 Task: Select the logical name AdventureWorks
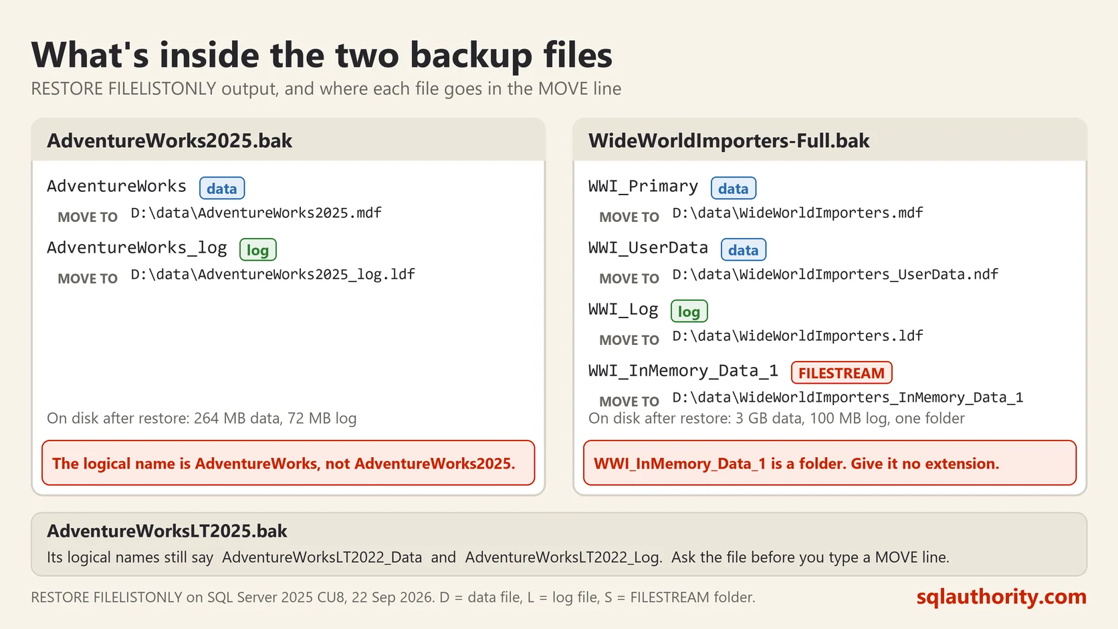pyautogui.click(x=116, y=186)
